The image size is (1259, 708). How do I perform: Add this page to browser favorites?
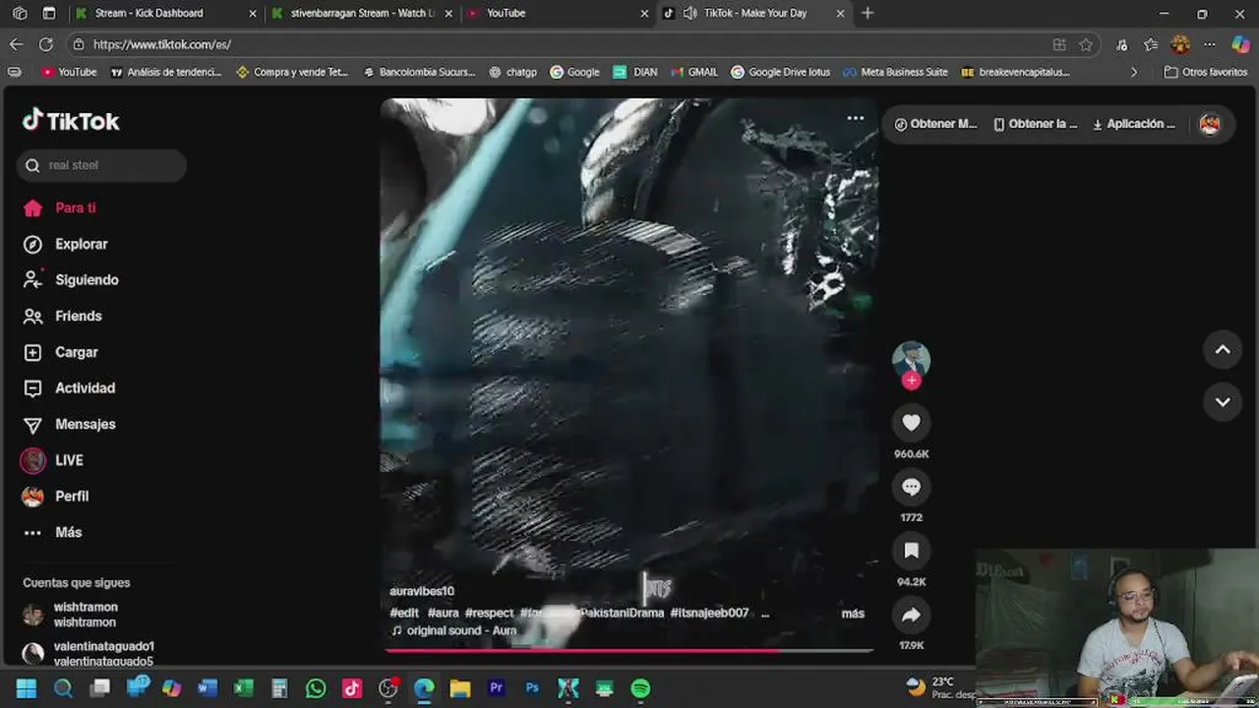coord(1086,44)
